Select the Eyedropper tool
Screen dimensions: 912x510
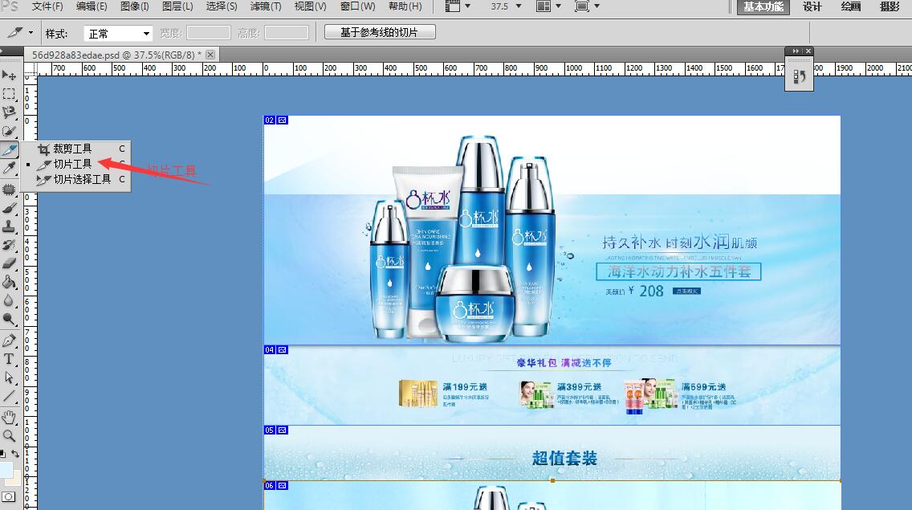[10, 168]
